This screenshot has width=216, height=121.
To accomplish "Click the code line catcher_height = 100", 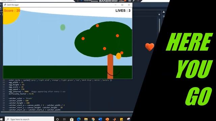I will click(19, 103).
